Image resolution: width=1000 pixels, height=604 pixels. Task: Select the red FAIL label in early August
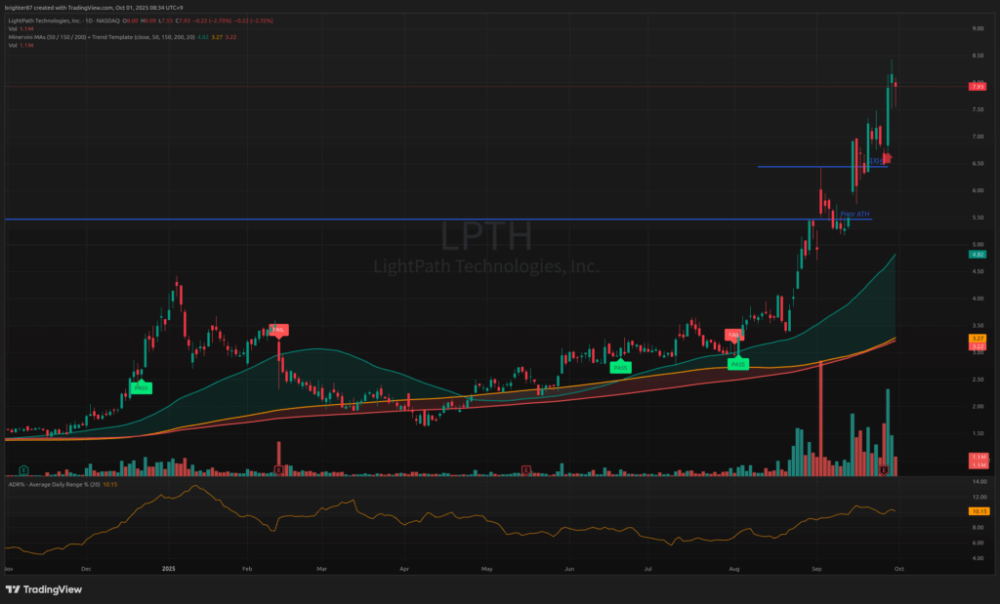[x=732, y=335]
